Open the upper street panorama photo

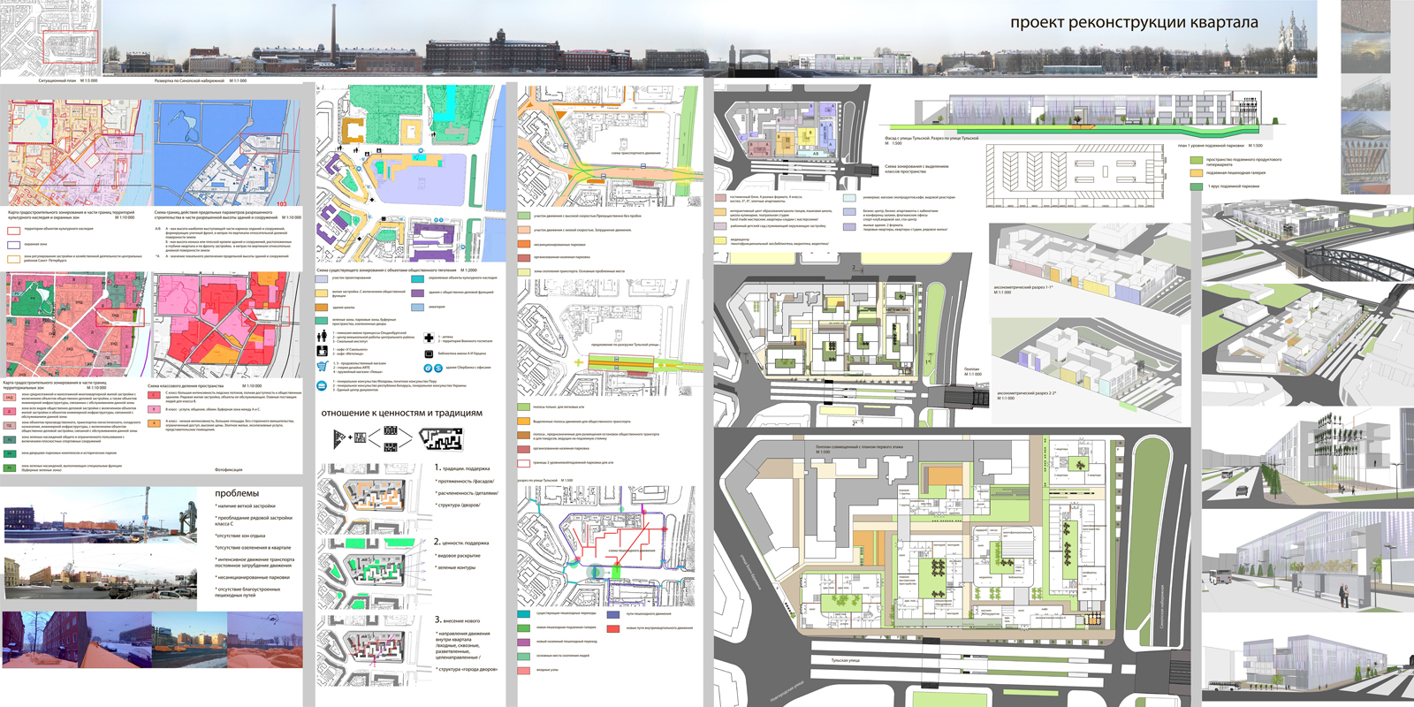pos(101,514)
